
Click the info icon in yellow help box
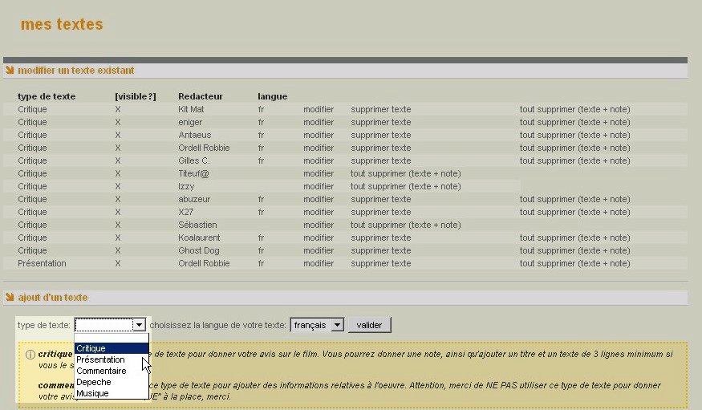click(30, 355)
